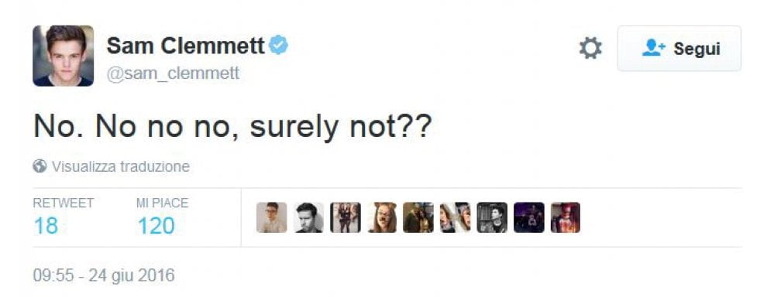
Task: Open first liker avatar with glasses
Action: [271, 217]
